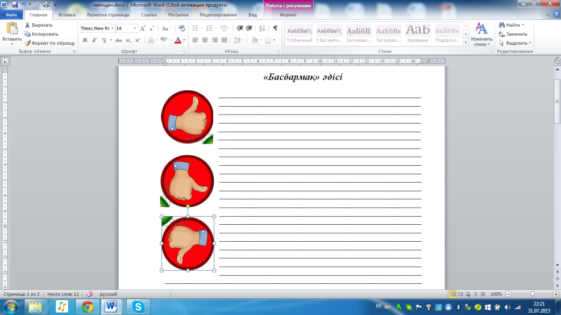Expand the styles gallery arrow
The width and height of the screenshot is (561, 315).
(x=466, y=43)
